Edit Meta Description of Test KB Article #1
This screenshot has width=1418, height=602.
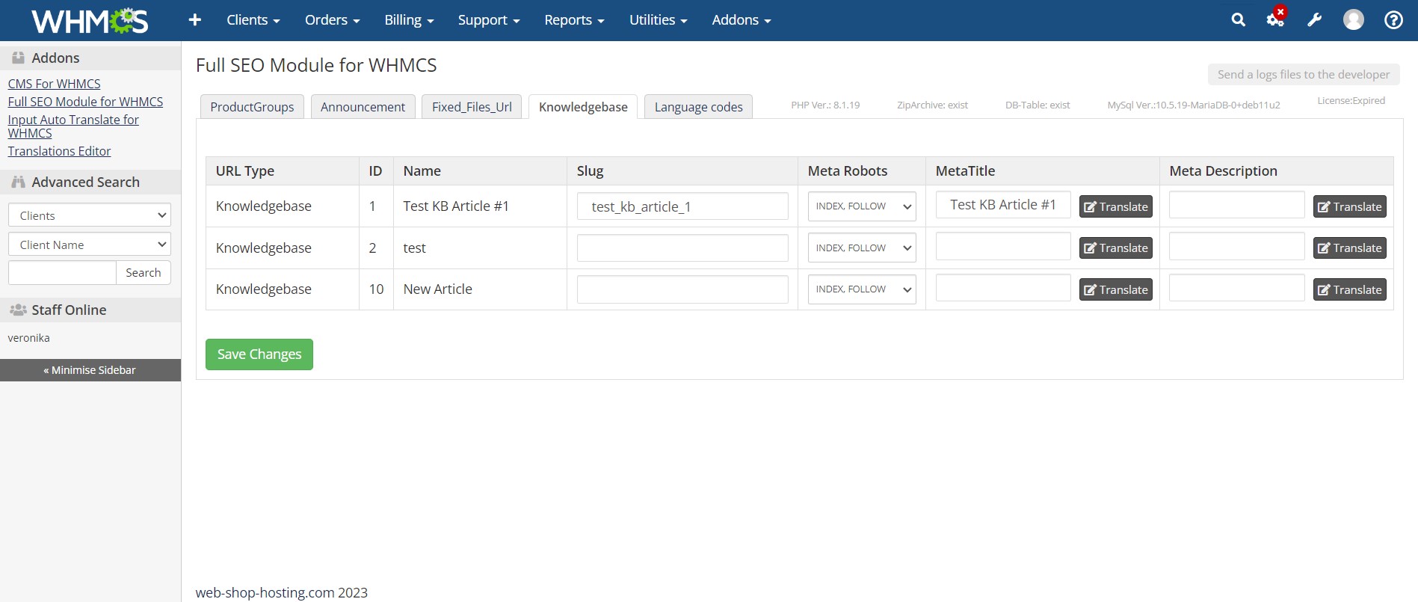click(x=1237, y=205)
